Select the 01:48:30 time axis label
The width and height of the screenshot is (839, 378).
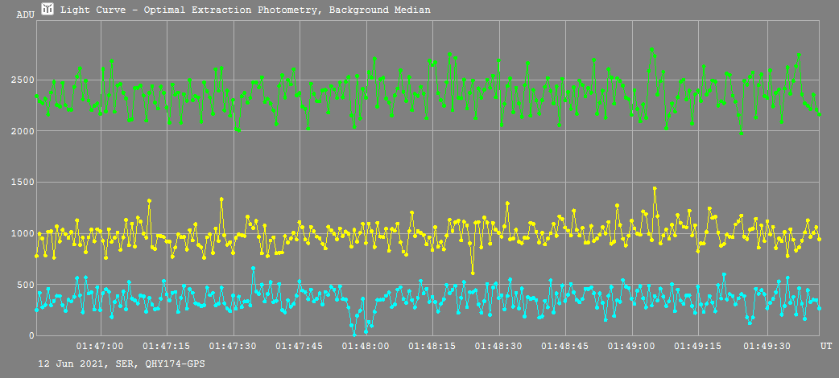[499, 346]
